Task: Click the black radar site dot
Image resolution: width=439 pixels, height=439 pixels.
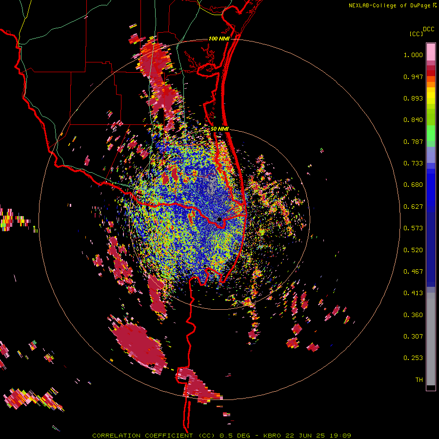Action: [219, 219]
